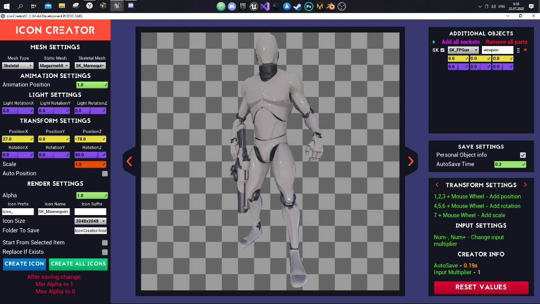Open Epic Games Launcher from the taskbar

click(x=243, y=6)
